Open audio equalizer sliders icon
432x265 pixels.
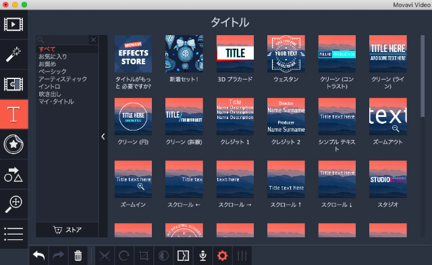[242, 256]
